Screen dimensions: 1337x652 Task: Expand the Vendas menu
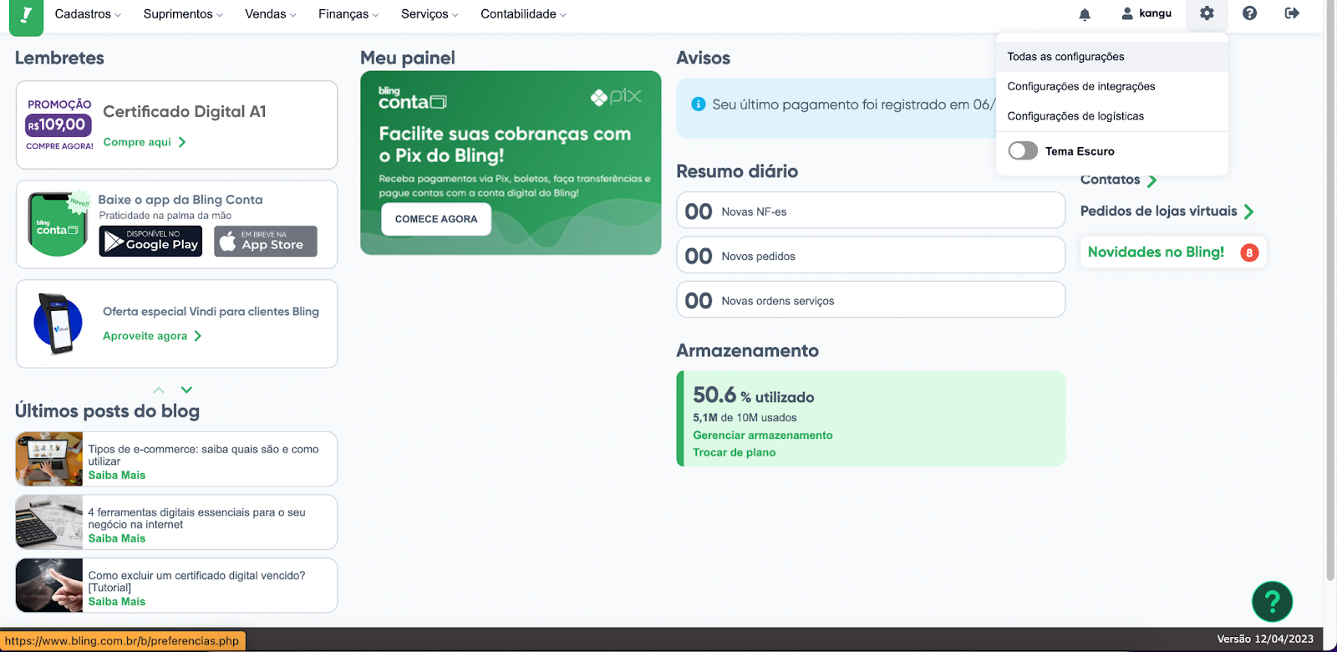tap(271, 14)
